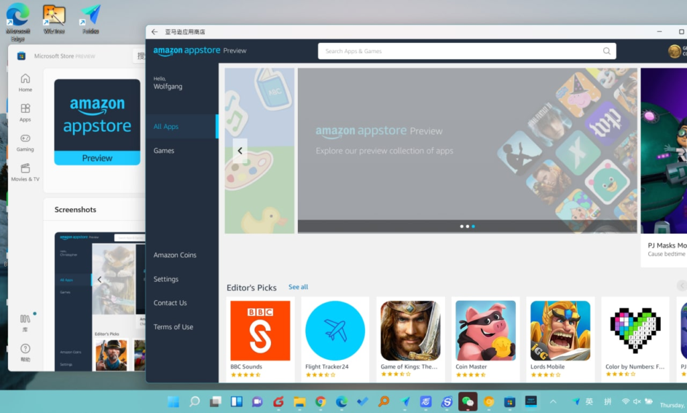Toggle the 拼 IME mode indicator
The image size is (687, 413).
608,402
